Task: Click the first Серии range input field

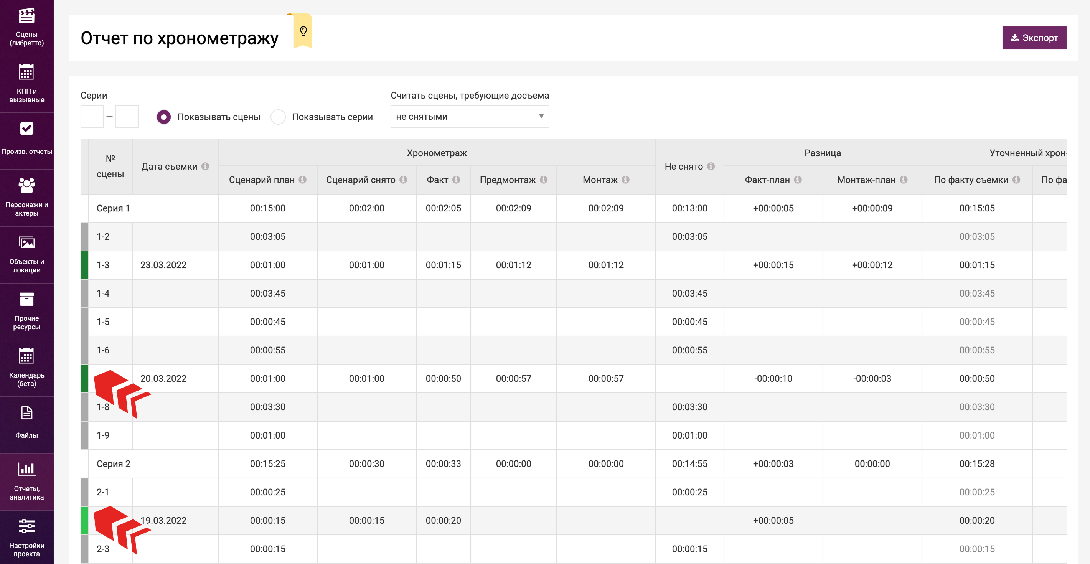Action: (92, 116)
